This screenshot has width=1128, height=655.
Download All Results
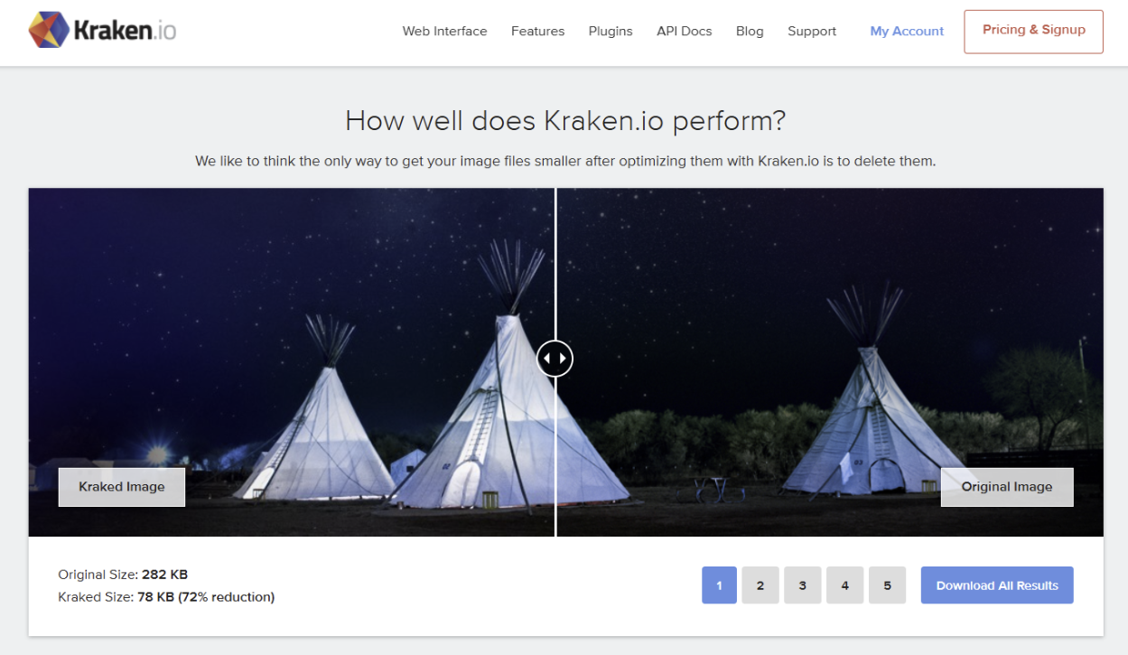tap(997, 585)
